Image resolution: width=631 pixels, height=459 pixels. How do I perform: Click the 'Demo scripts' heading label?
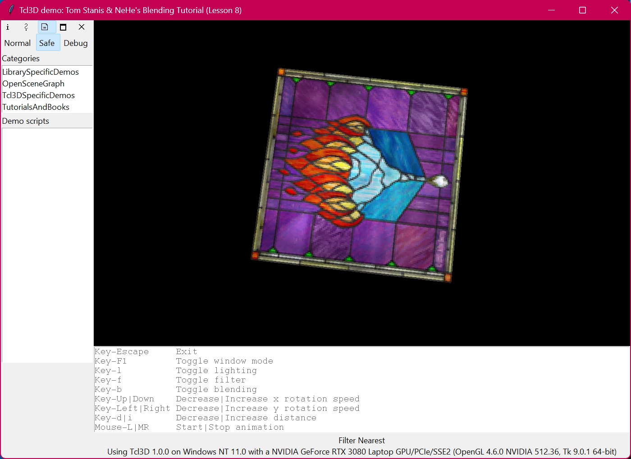click(x=26, y=121)
